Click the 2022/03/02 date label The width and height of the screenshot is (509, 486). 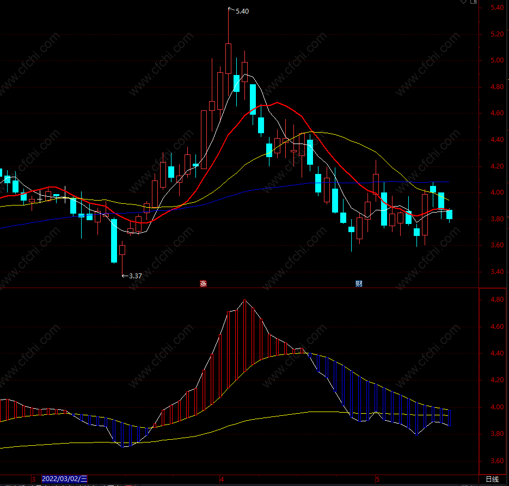[65, 479]
